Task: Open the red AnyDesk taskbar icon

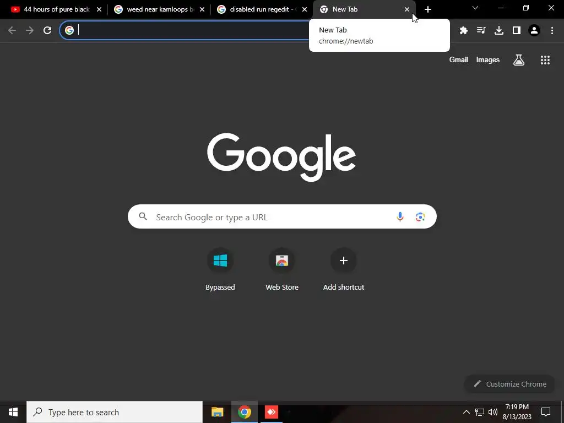Action: pyautogui.click(x=272, y=412)
